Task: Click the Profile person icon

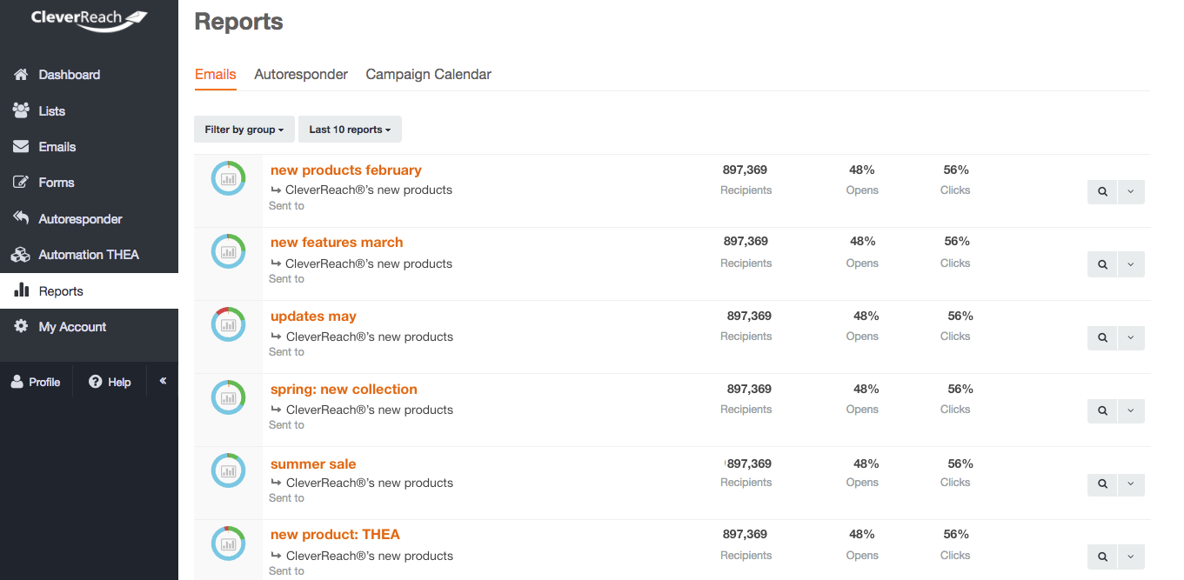Action: pos(17,382)
